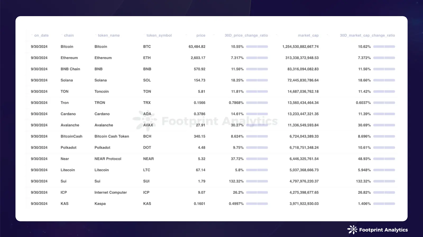
Task: Select the token_name column header
Action: click(109, 35)
